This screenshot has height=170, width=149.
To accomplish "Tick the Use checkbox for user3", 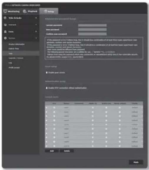I will pos(54,116).
